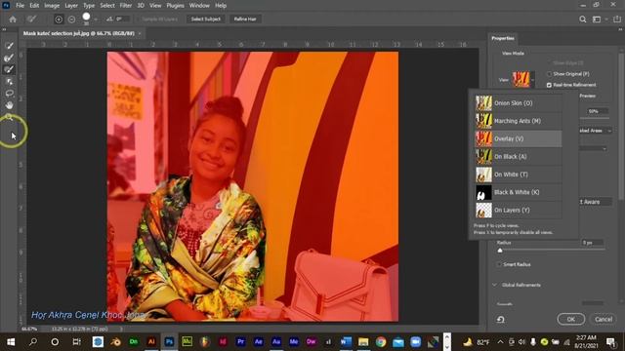Select the Object Selection tool

[x=9, y=82]
